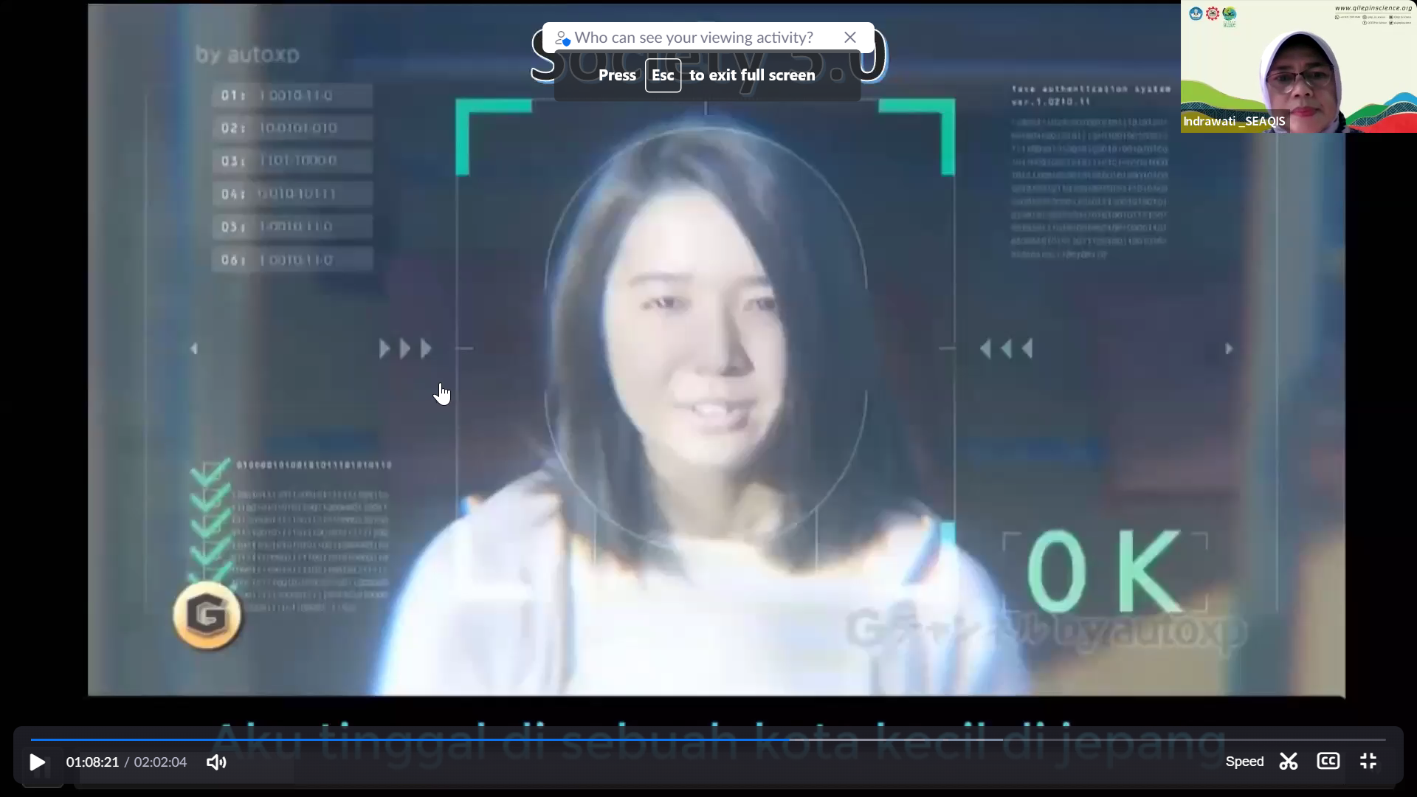Click the right-pointing triple arrows in video

click(405, 349)
